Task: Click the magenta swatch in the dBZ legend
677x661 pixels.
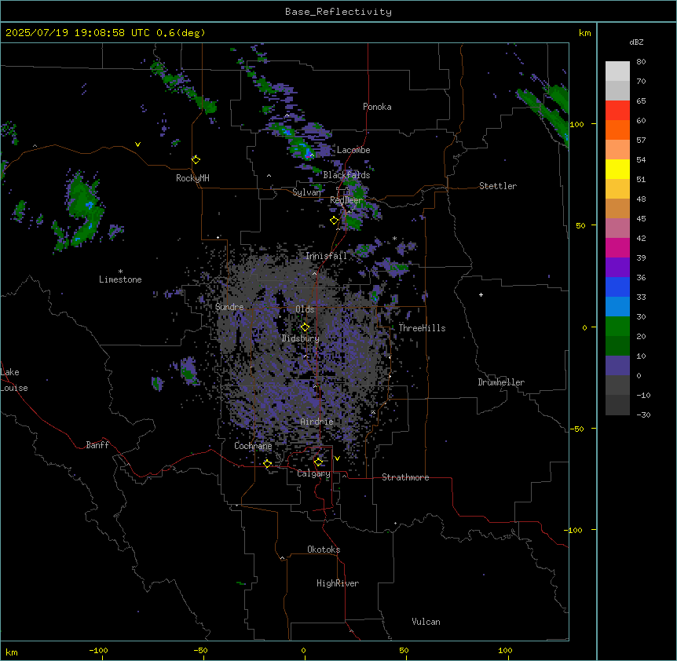Action: point(617,247)
